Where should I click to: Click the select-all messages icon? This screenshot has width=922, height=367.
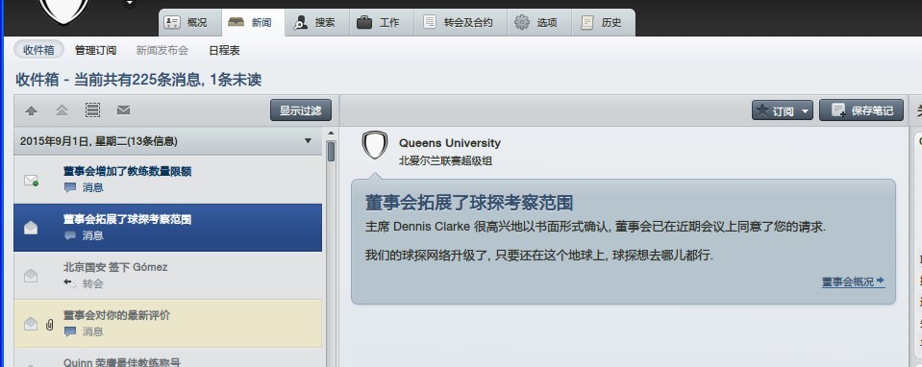(x=92, y=110)
